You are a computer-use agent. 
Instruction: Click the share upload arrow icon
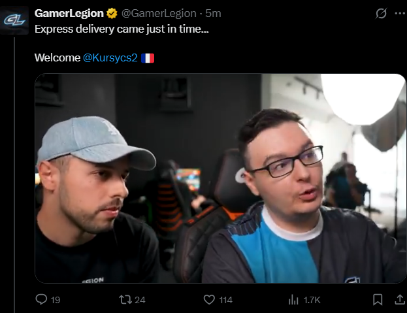click(400, 299)
